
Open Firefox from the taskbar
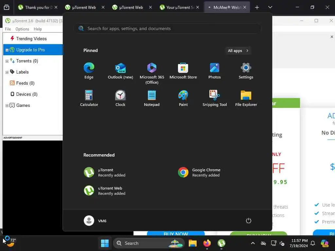point(207,243)
